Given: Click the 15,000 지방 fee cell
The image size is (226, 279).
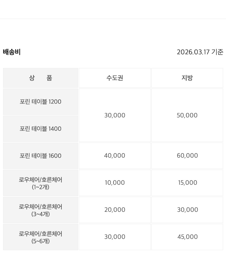Looking at the screenshot, I should (x=187, y=183).
